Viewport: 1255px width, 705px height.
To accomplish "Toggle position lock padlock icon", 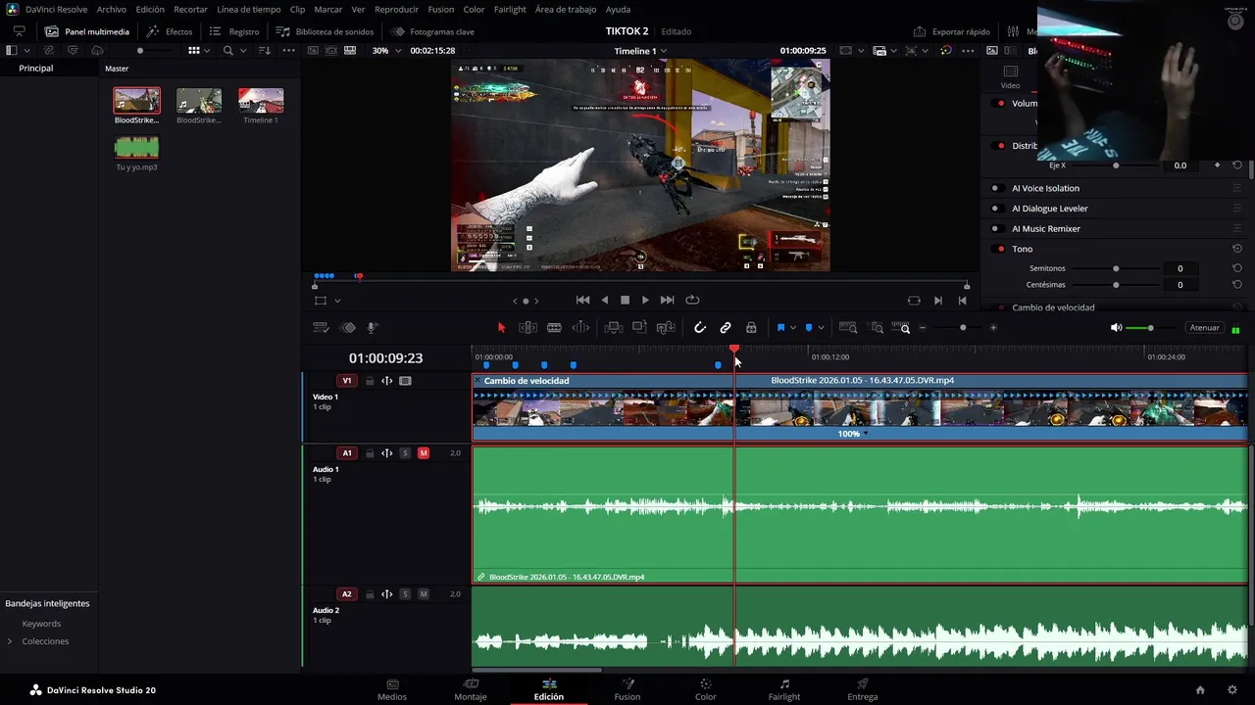I will [751, 328].
